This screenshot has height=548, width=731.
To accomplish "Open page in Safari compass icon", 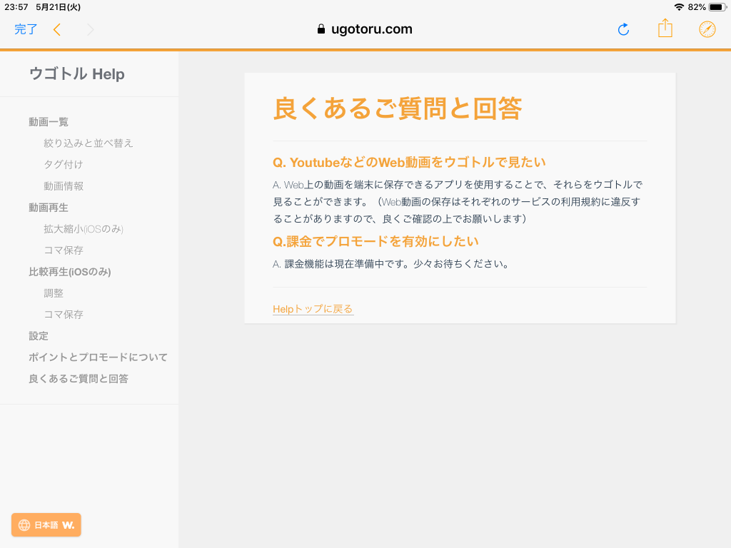I will click(707, 29).
